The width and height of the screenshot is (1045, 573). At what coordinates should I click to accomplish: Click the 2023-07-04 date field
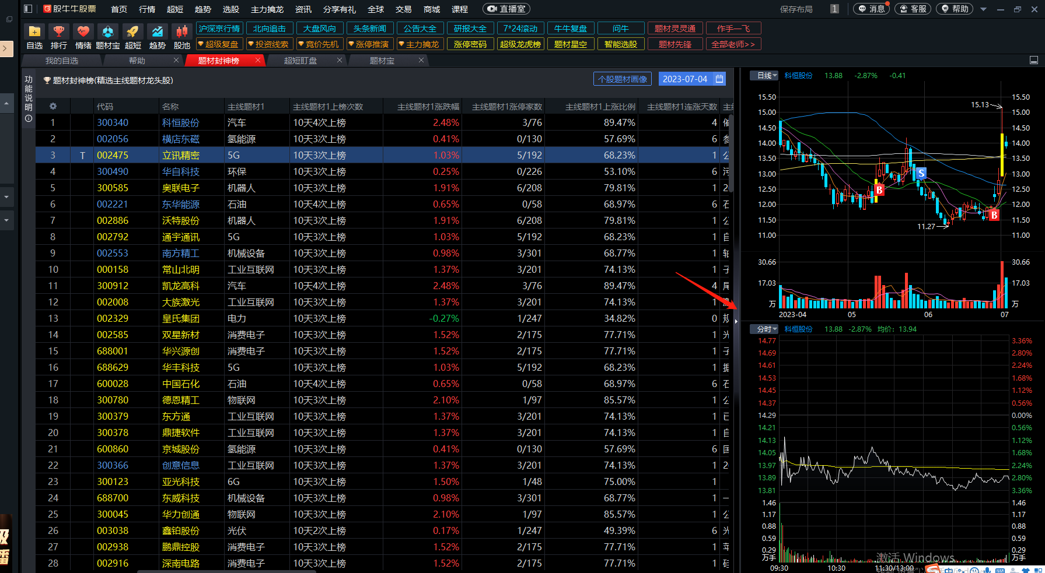[x=685, y=79]
